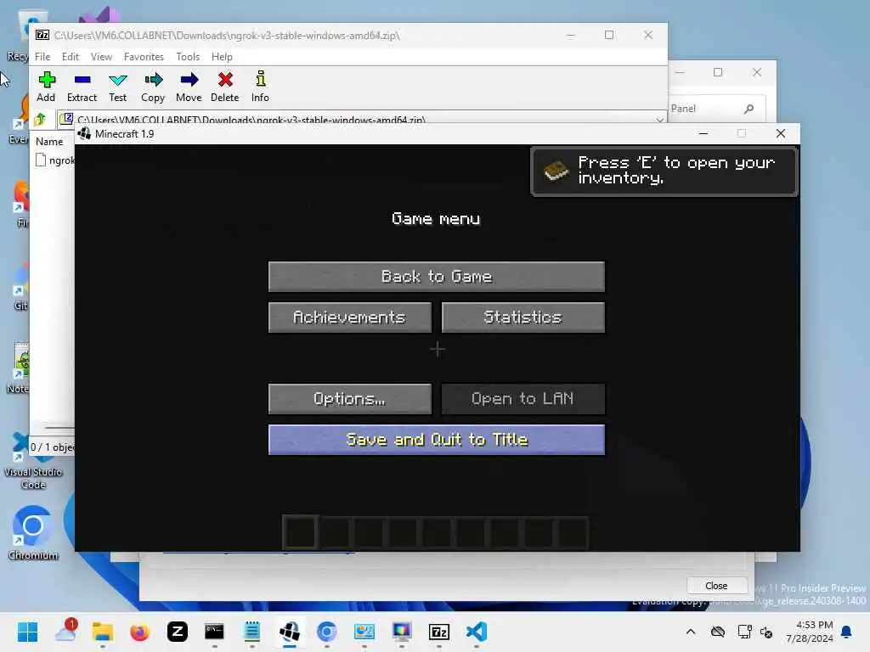870x652 pixels.
Task: Click the Extract icon in 7-Zip
Action: tap(82, 87)
